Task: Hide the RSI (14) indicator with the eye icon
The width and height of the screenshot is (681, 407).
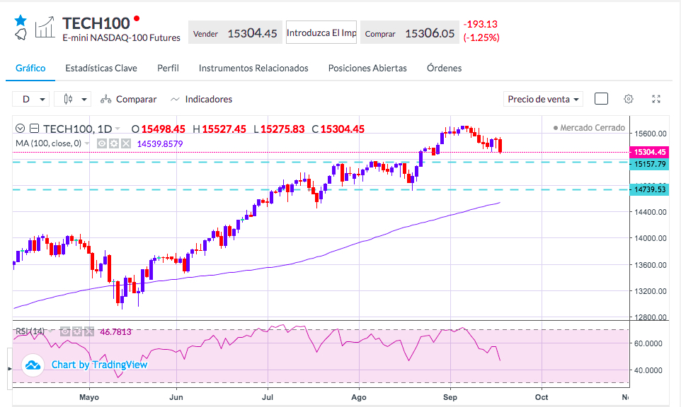Action: [x=64, y=331]
